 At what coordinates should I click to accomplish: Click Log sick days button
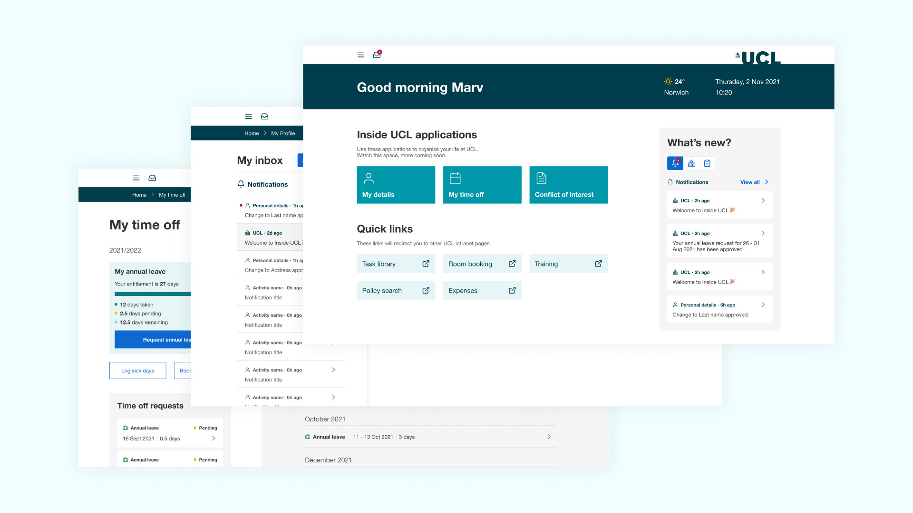click(x=138, y=370)
